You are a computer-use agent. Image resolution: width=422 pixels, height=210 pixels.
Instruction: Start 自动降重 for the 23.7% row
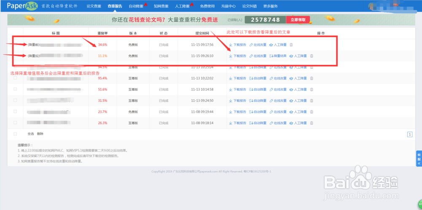tap(258, 112)
